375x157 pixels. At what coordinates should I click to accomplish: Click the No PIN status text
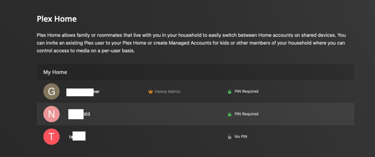[241, 137]
